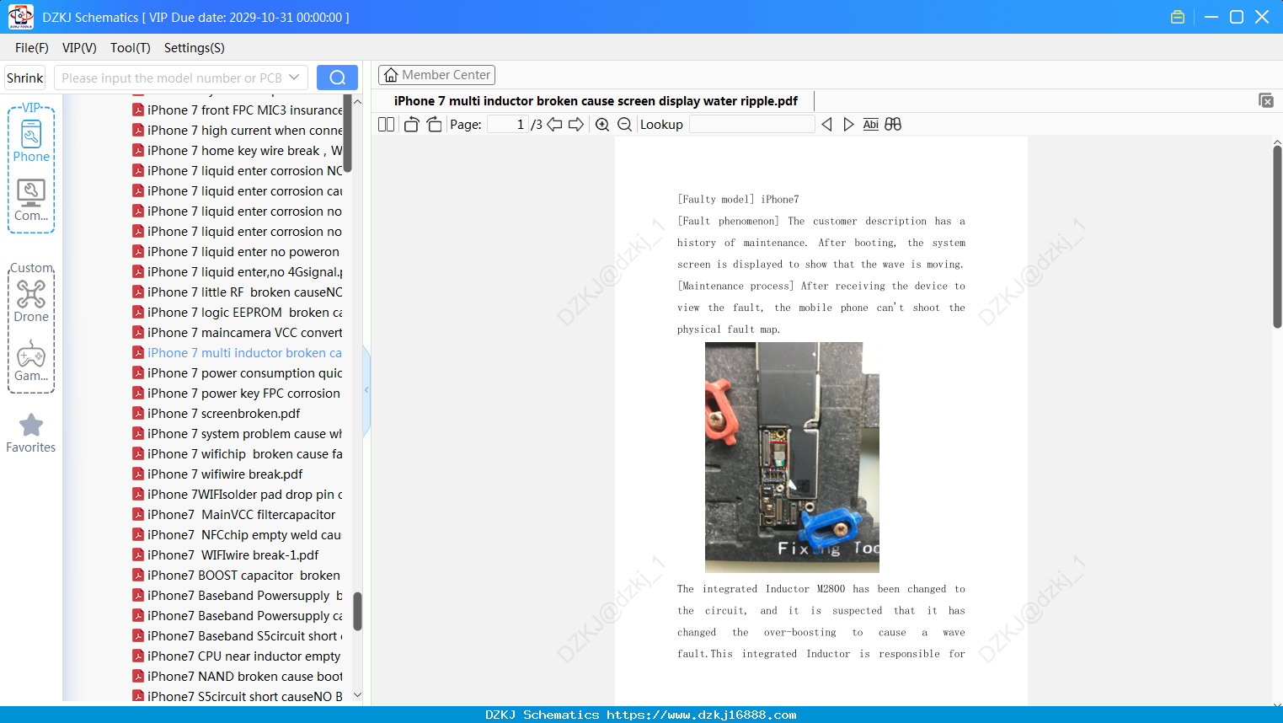Click the Abi text select icon

[871, 124]
